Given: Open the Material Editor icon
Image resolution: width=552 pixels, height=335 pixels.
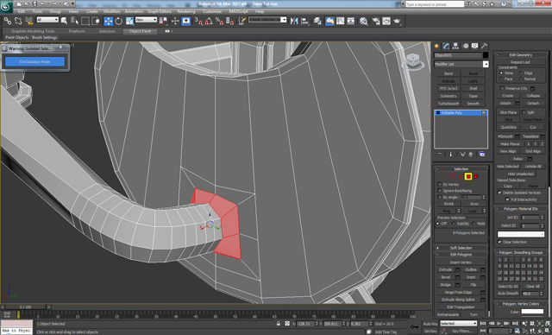Looking at the screenshot, I should (x=363, y=21).
